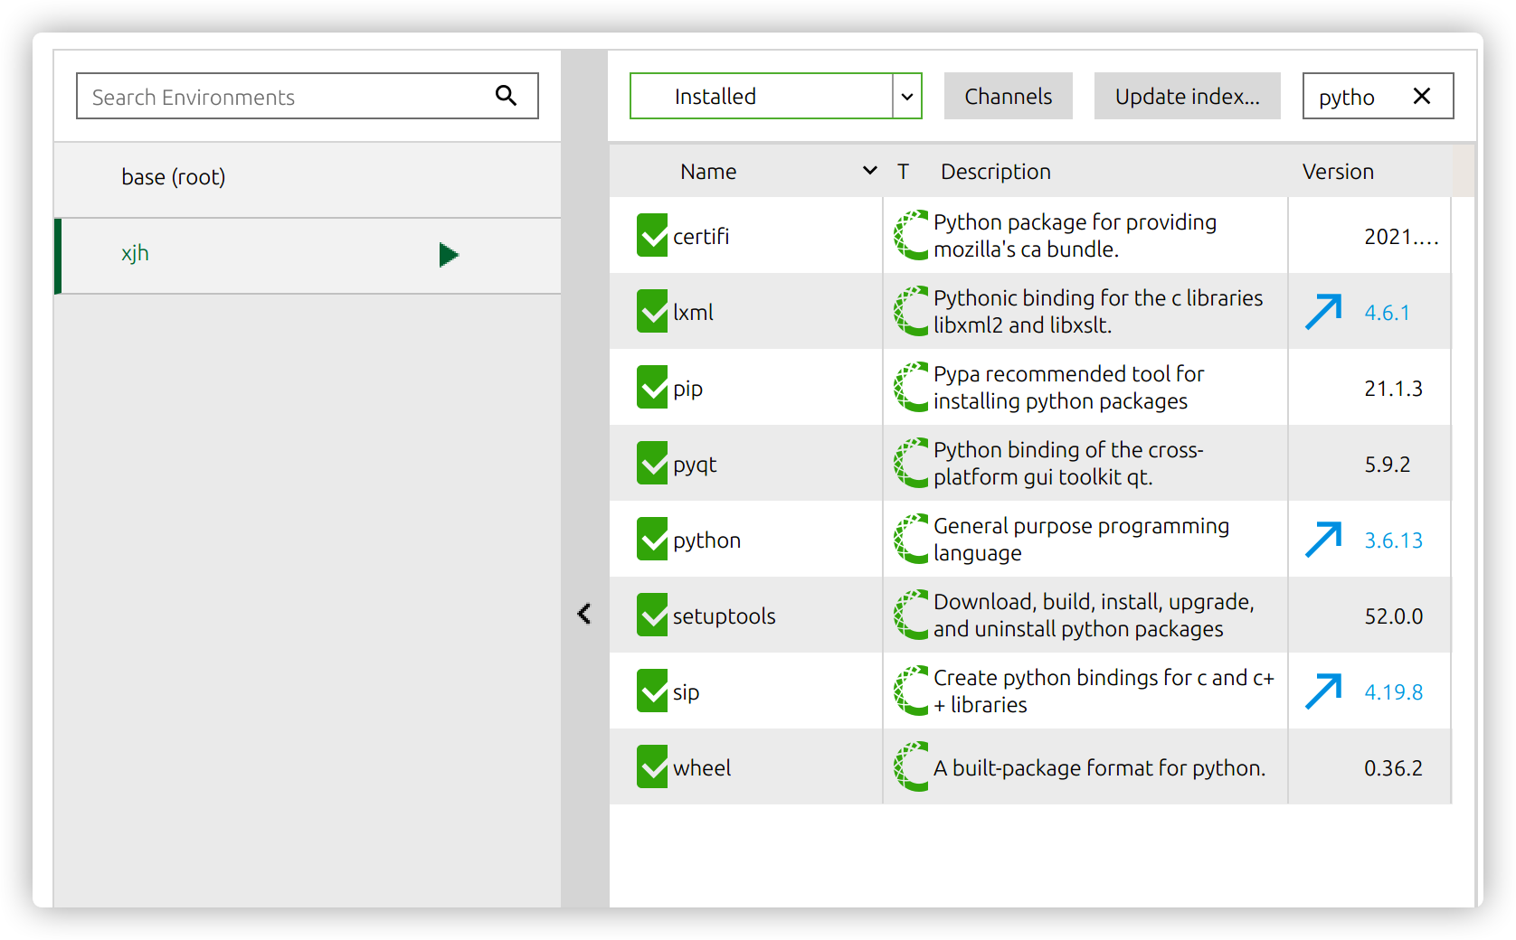
Task: Click the description "General purpose programming language"
Action: [1081, 540]
